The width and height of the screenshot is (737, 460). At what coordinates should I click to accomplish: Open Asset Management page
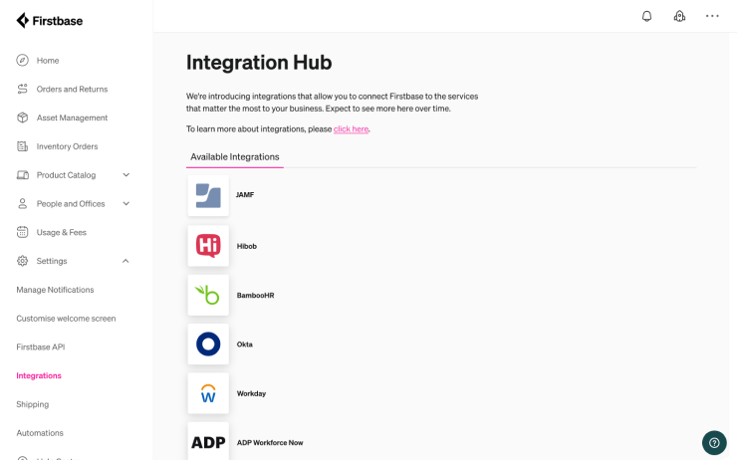click(72, 117)
